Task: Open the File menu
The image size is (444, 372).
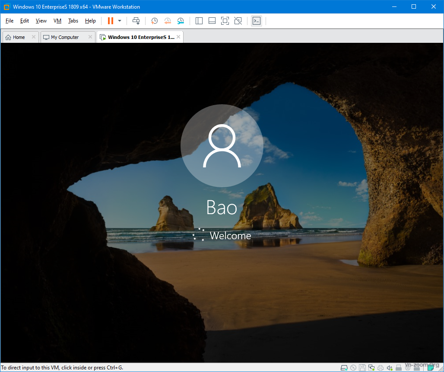Action: (x=10, y=21)
